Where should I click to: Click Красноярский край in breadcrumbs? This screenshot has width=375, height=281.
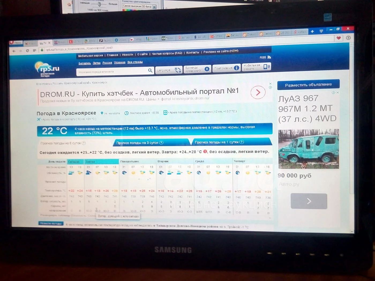tap(77, 83)
